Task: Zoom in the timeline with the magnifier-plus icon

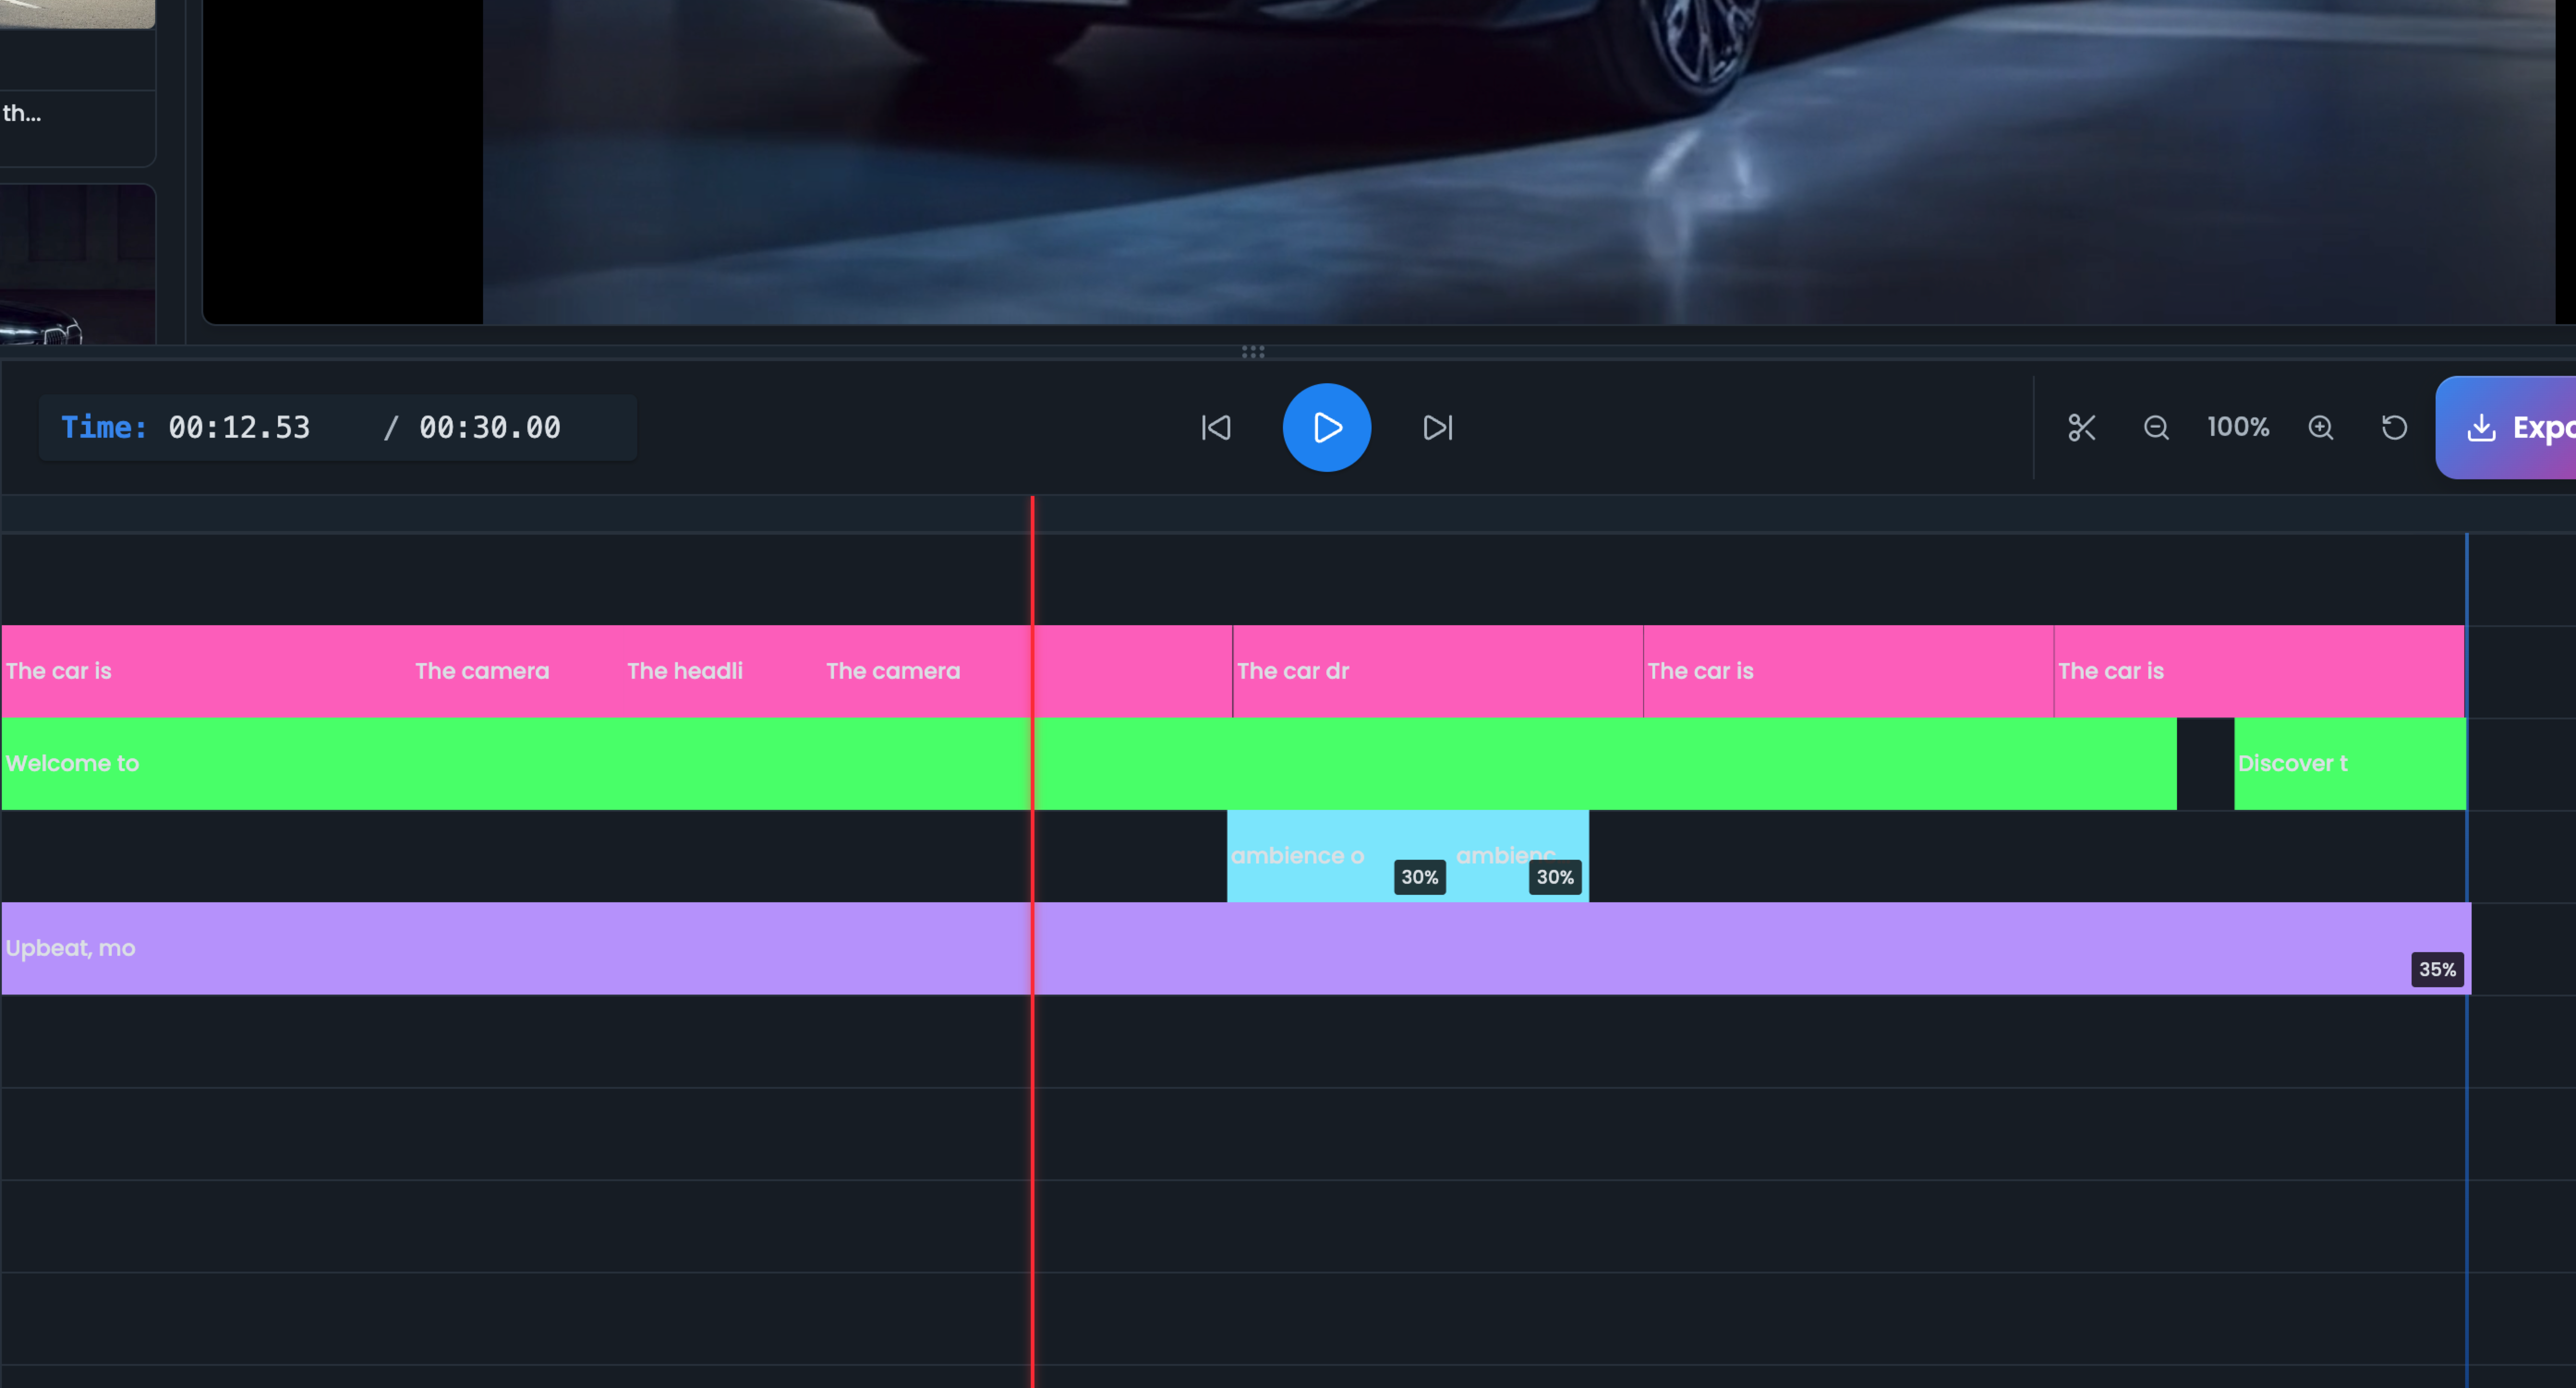Action: (2320, 428)
